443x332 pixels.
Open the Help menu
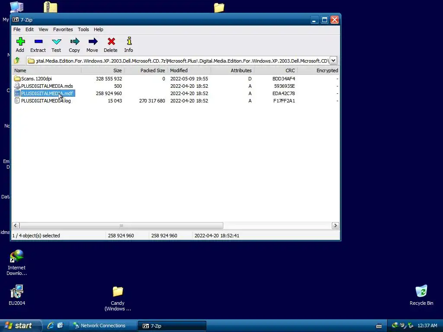coord(98,29)
